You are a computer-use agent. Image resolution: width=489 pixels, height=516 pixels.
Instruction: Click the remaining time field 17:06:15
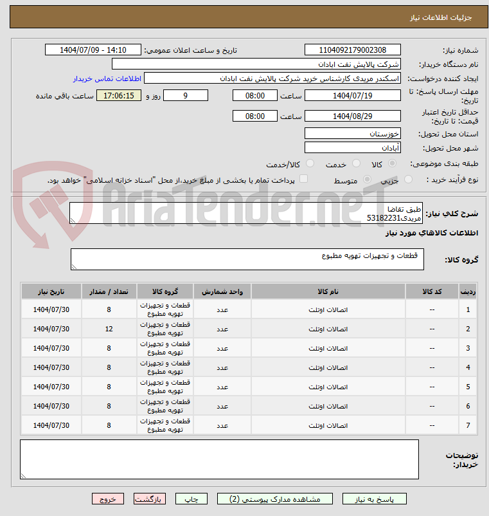(x=119, y=95)
